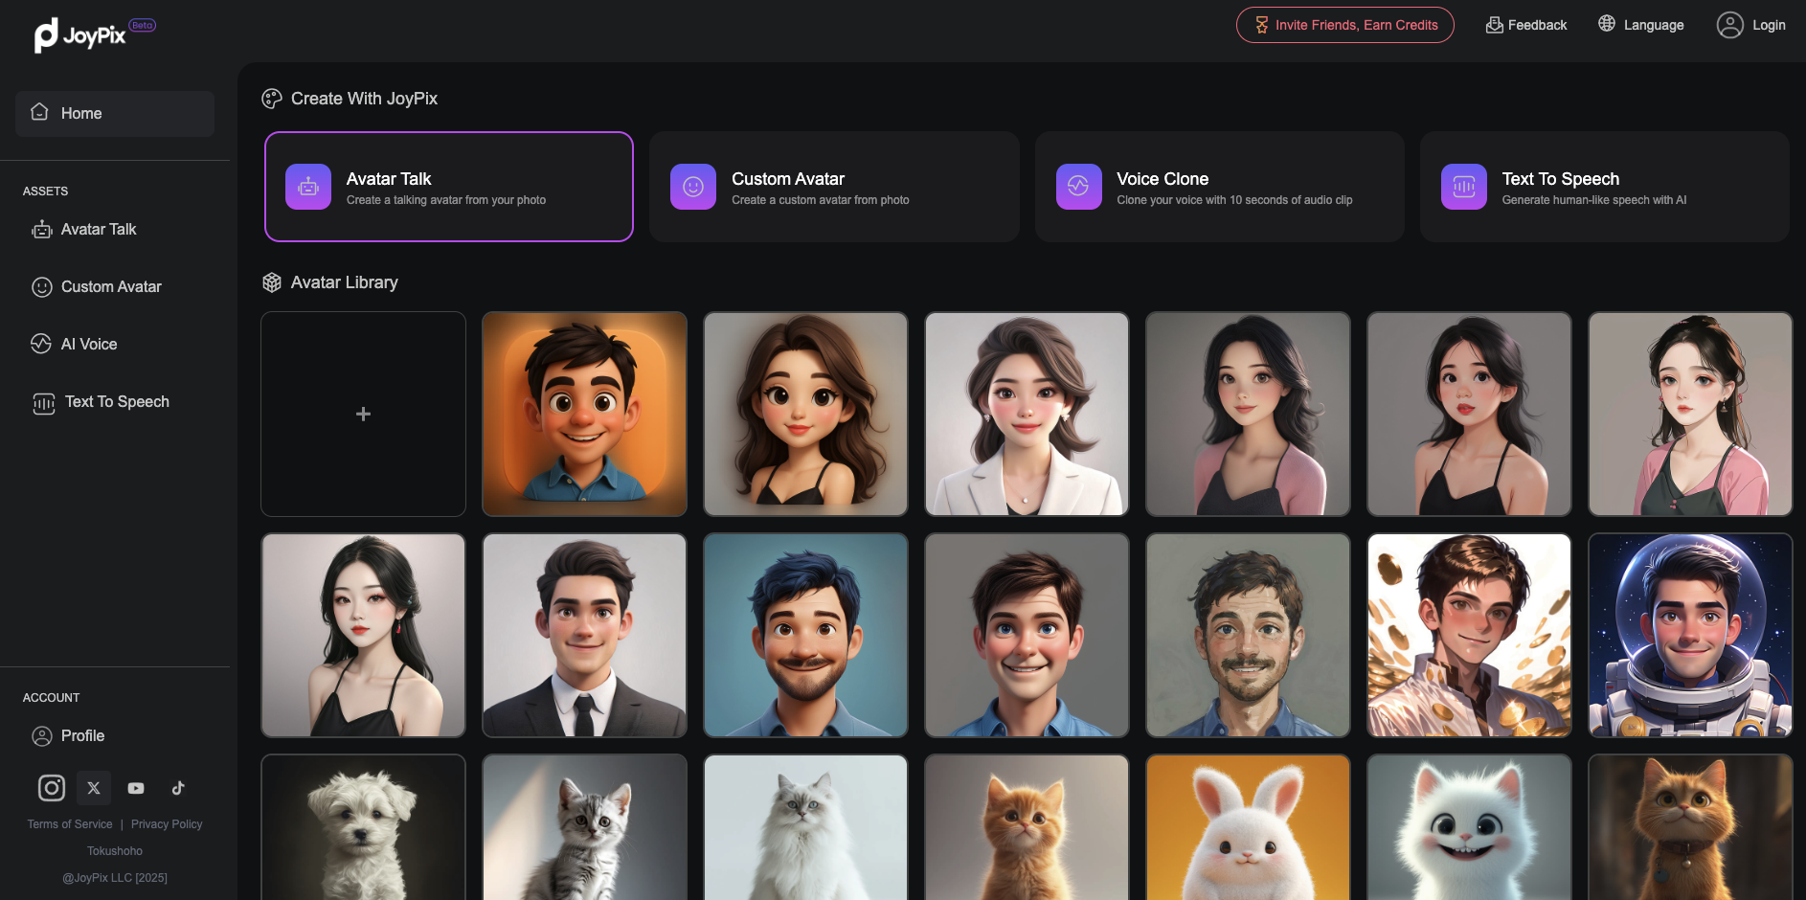The width and height of the screenshot is (1806, 900).
Task: Click the Login user avatar icon
Action: click(x=1729, y=25)
